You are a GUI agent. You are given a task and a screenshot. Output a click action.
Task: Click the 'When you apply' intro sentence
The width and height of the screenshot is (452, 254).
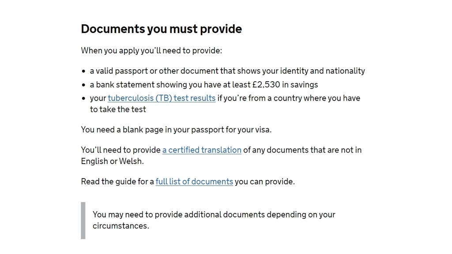151,51
